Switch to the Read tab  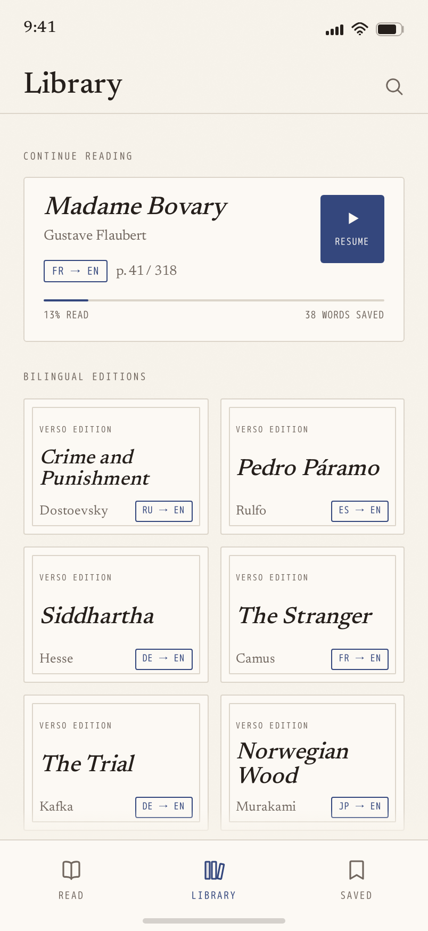click(71, 880)
